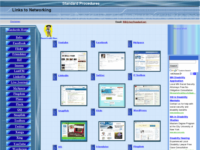
Task: Click the bullet icon beside Youtube link
Action: pyautogui.click(x=55, y=44)
